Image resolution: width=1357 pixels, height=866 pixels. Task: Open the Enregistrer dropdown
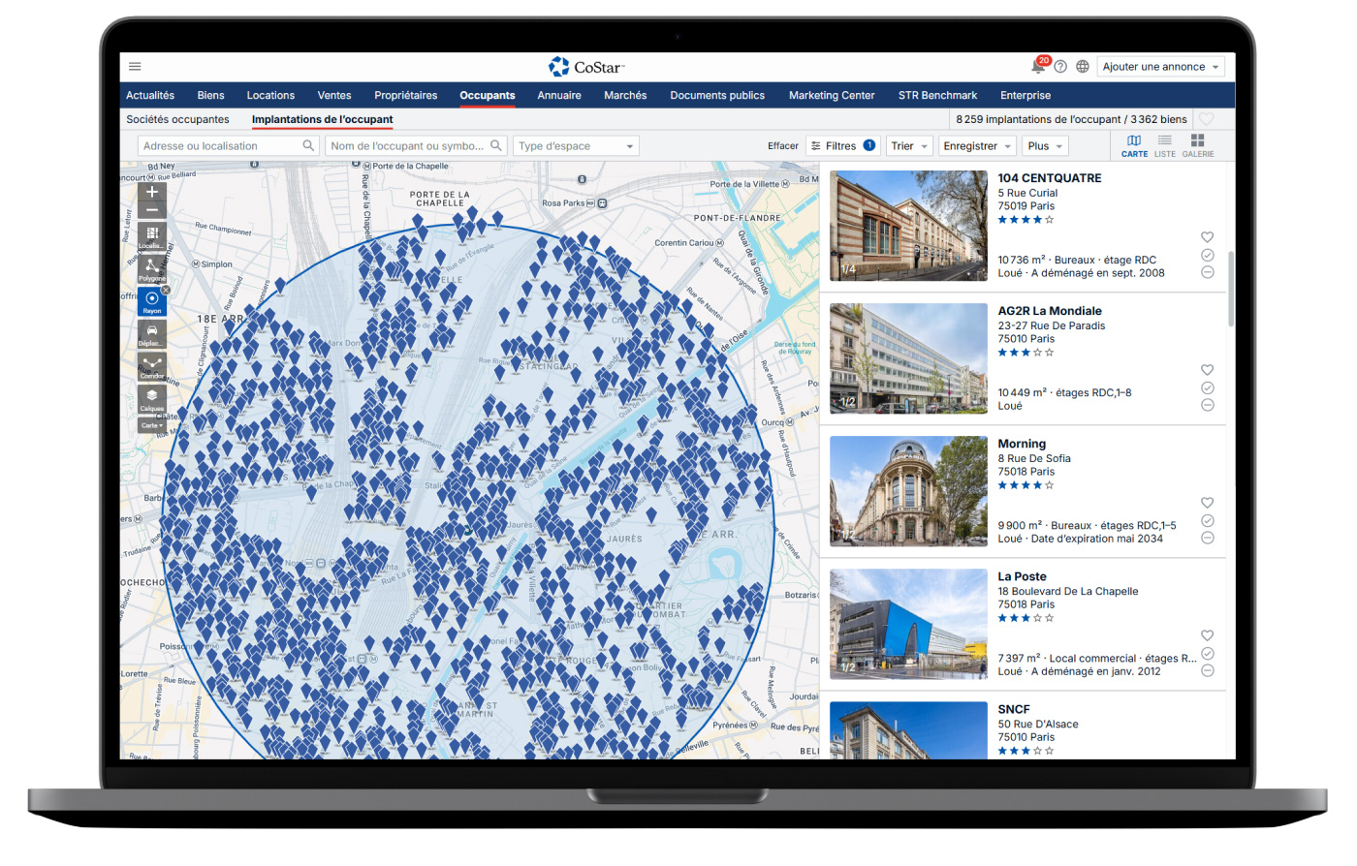977,146
